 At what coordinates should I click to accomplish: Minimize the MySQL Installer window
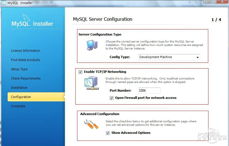(x=207, y=2)
